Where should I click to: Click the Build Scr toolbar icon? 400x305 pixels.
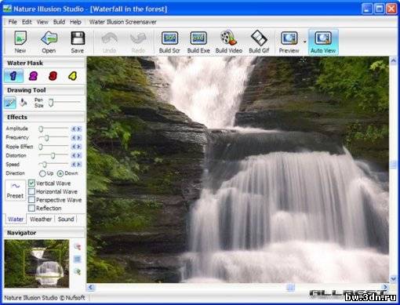click(169, 42)
